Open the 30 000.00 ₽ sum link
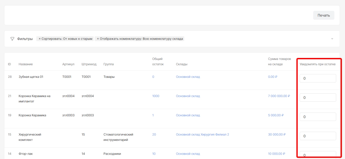 pos(277,134)
